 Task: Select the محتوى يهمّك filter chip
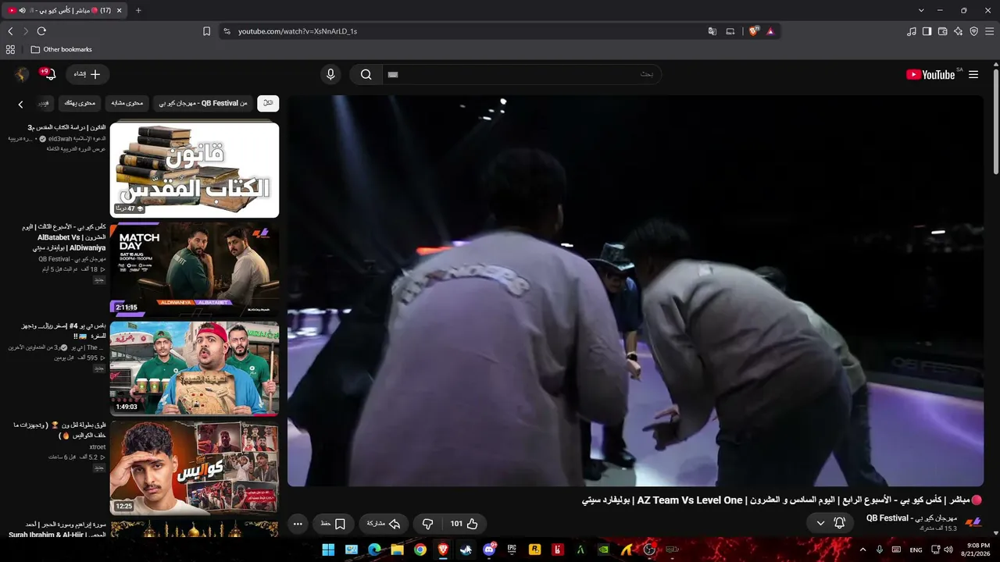(80, 103)
